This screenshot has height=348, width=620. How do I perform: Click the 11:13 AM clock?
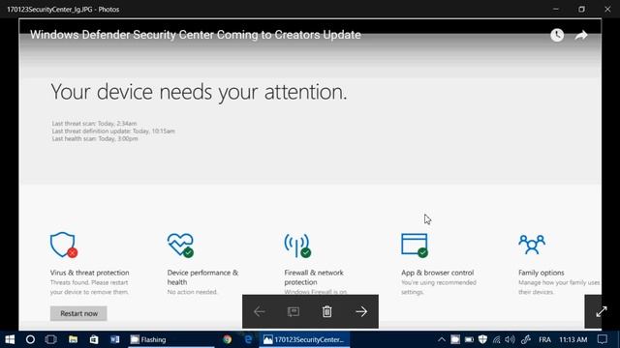[573, 339]
